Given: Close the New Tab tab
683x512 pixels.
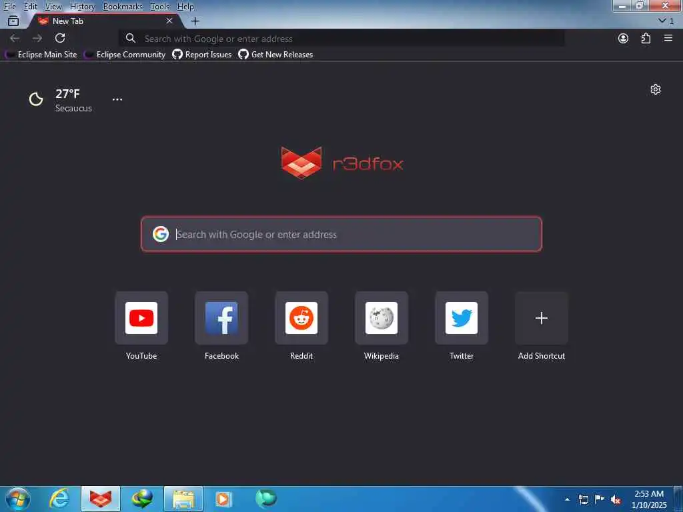Looking at the screenshot, I should click(169, 21).
